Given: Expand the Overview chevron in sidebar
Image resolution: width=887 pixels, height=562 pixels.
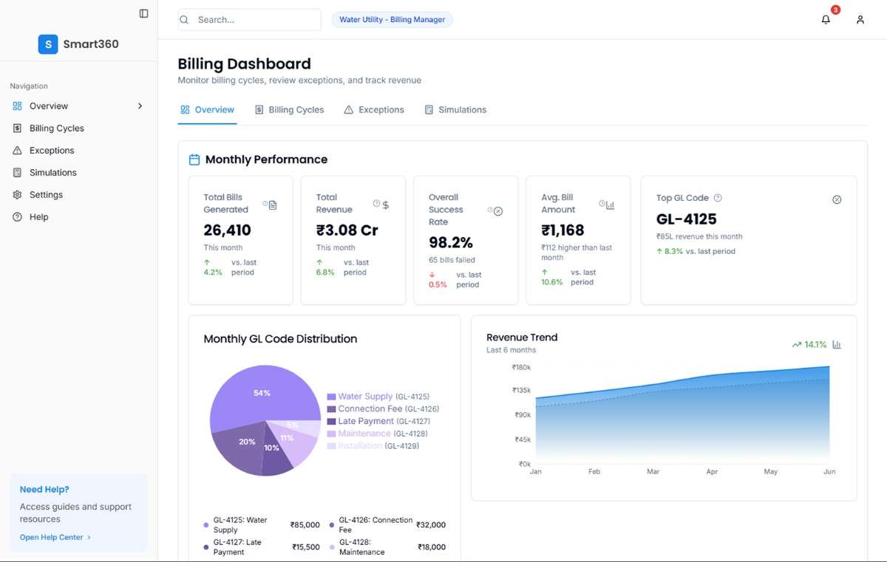Looking at the screenshot, I should coord(140,106).
